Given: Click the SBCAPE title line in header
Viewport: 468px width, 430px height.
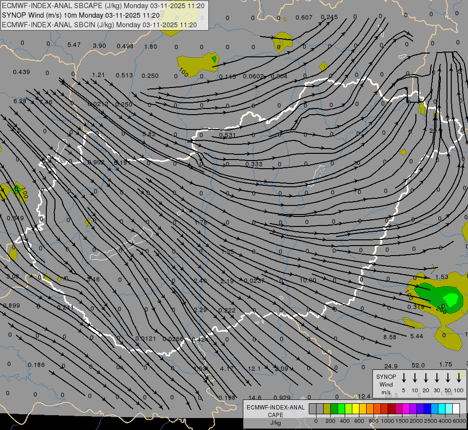Looking at the screenshot, I should (103, 6).
